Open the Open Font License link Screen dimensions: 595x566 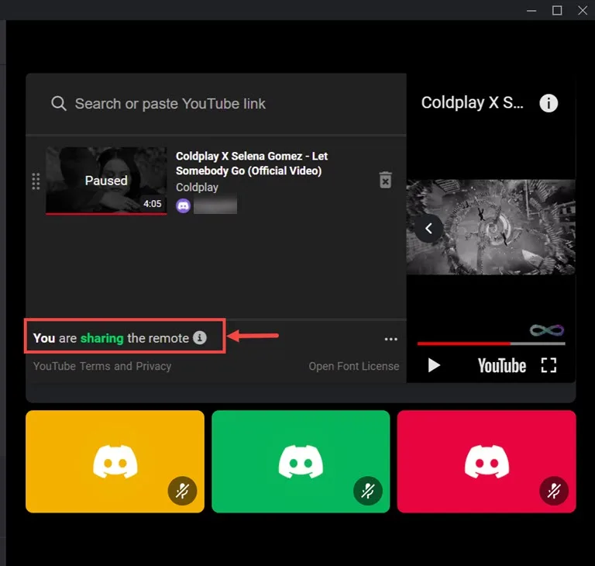coord(353,366)
